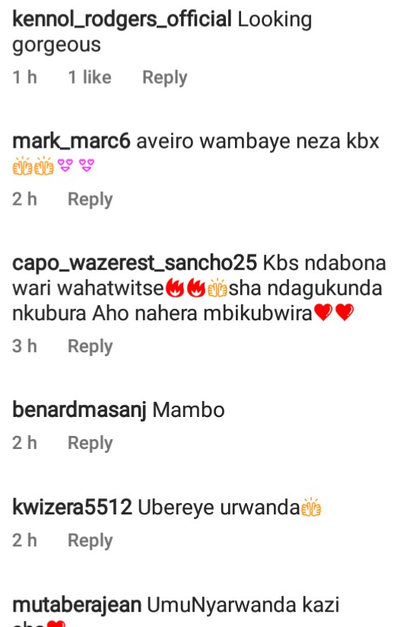Reply to kennol_rodgers_official's Looking gorgeous comment
The height and width of the screenshot is (627, 397).
tap(165, 78)
